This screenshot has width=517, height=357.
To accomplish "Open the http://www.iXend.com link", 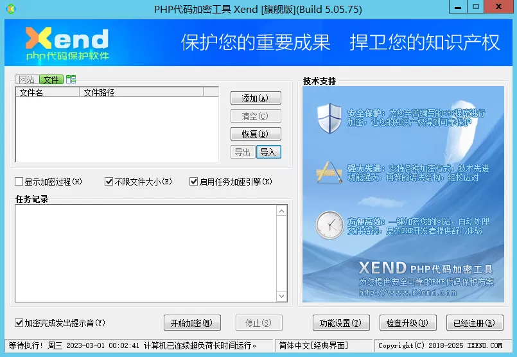I will click(408, 292).
